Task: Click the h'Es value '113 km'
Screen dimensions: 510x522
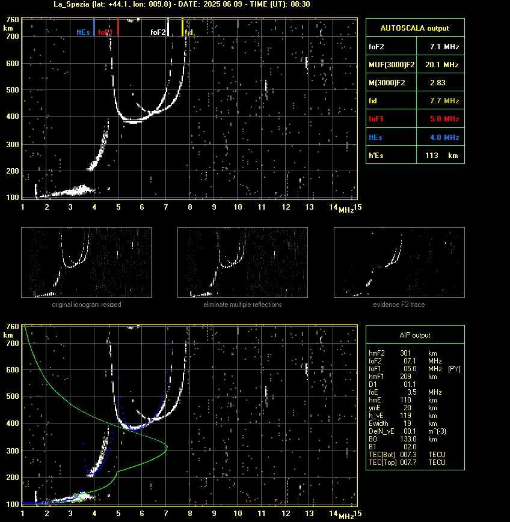Action: tap(441, 156)
